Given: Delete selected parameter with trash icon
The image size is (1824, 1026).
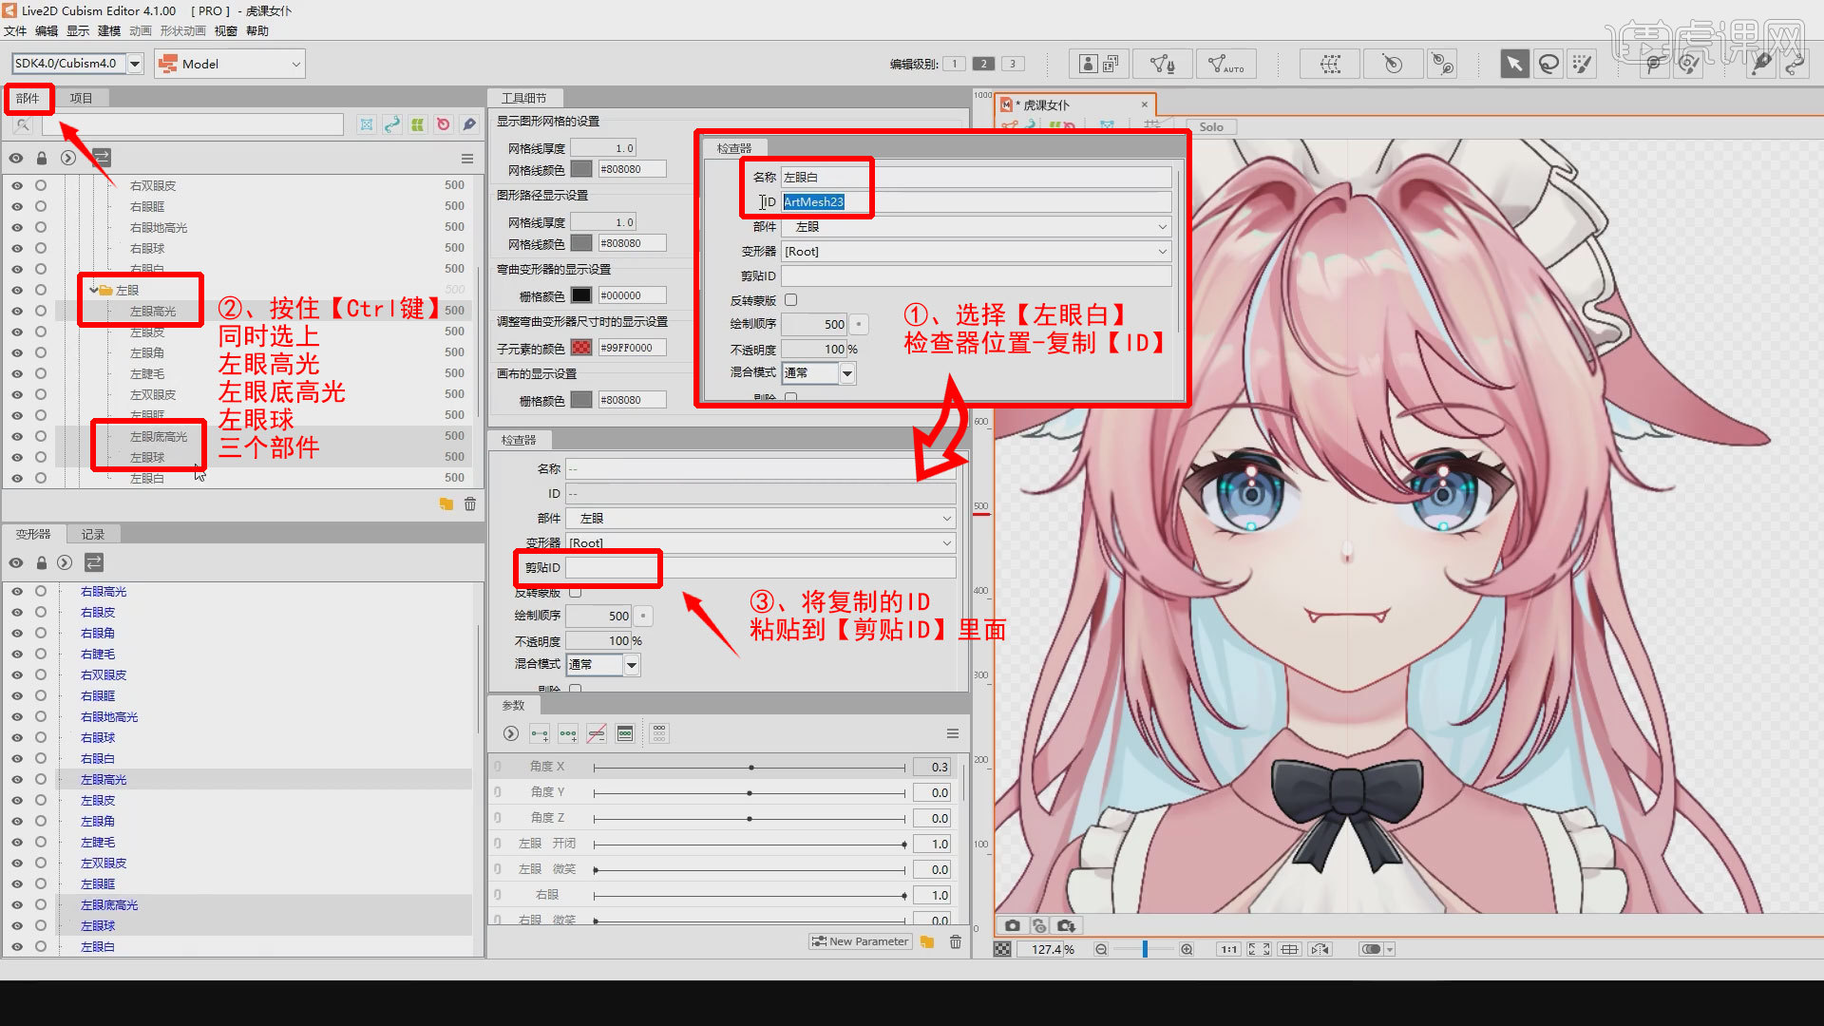Looking at the screenshot, I should click(x=956, y=941).
